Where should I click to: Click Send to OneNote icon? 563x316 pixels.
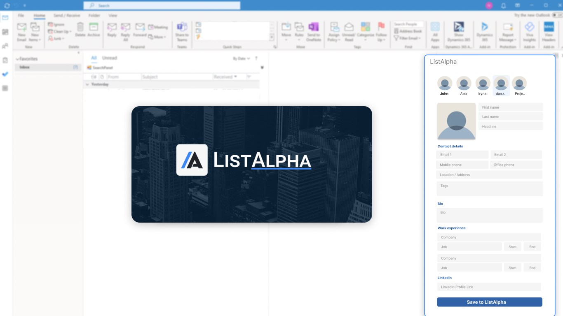click(x=313, y=28)
